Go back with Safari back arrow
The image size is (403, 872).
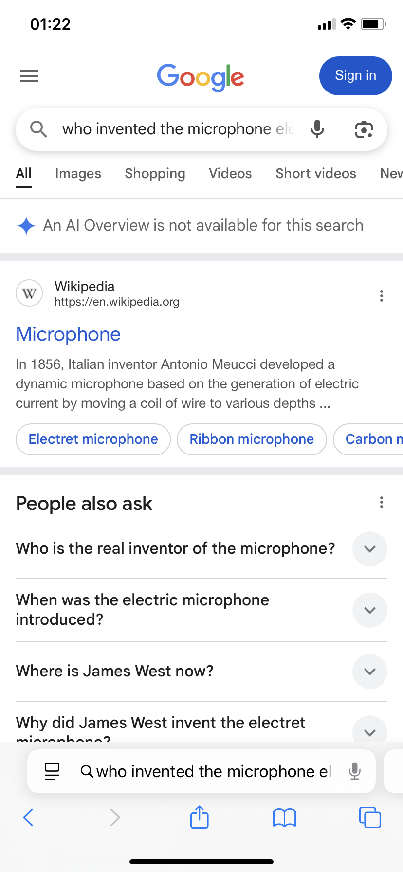pos(28,817)
